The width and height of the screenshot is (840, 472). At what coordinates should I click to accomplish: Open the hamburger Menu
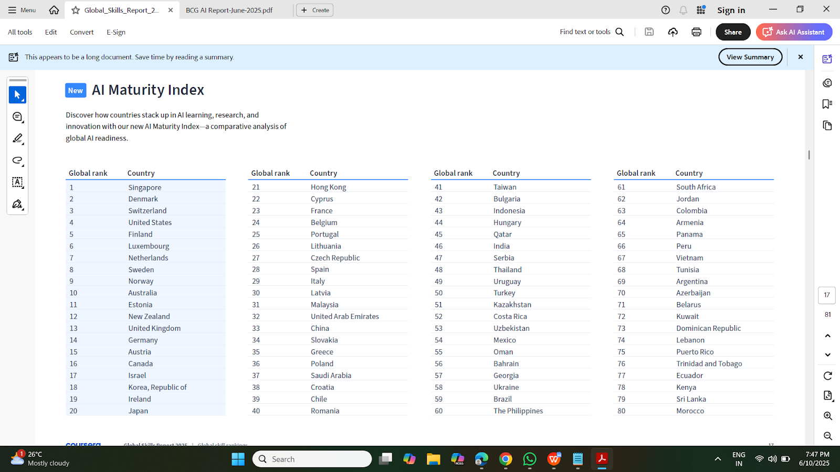pos(22,10)
